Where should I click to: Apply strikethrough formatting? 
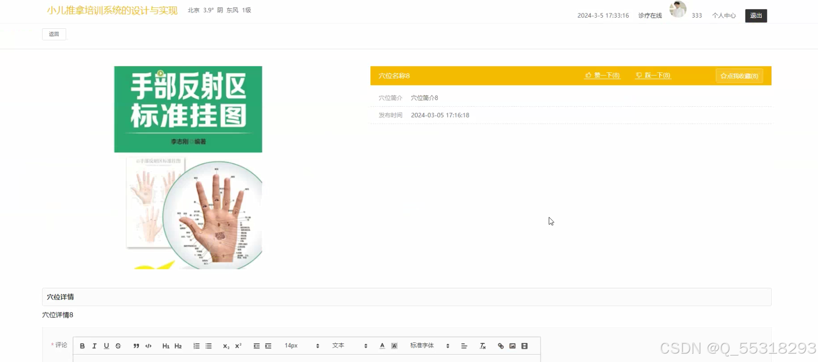point(118,346)
